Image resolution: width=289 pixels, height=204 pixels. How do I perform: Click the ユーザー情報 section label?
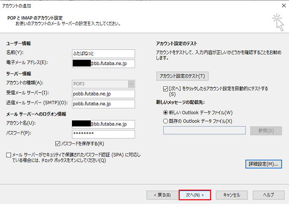pyautogui.click(x=18, y=43)
